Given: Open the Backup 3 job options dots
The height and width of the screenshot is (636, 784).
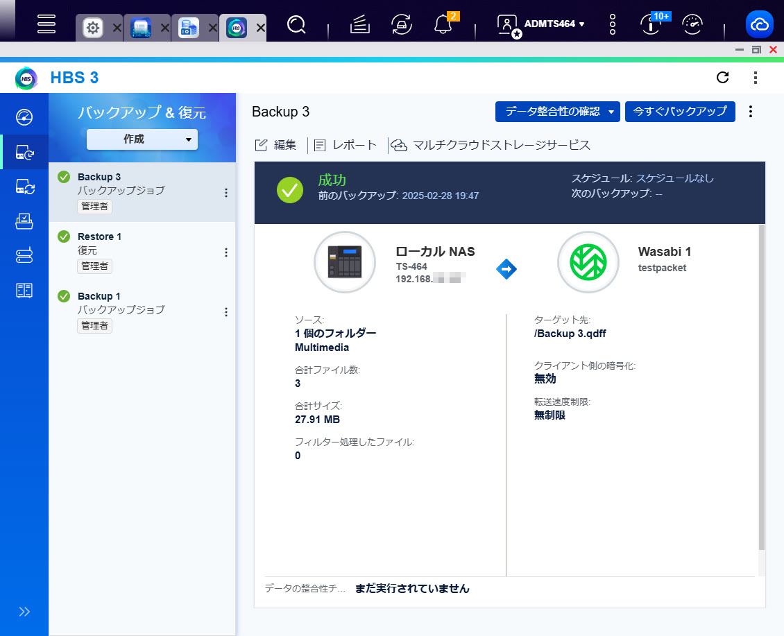Looking at the screenshot, I should (226, 193).
